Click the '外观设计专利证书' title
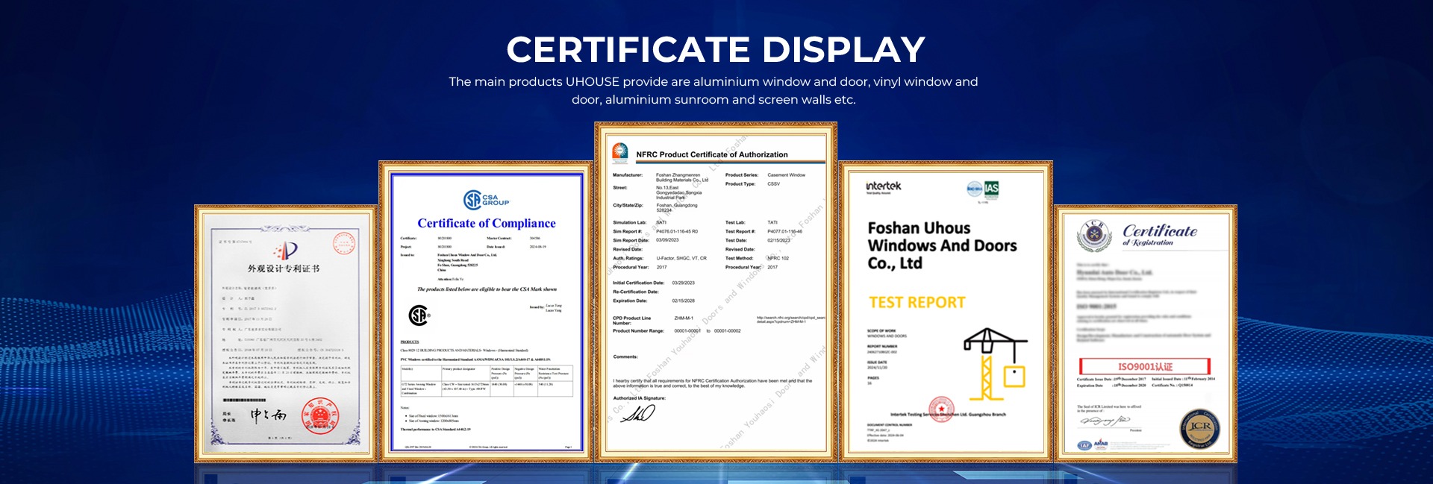Image resolution: width=1433 pixels, height=484 pixels. click(284, 268)
